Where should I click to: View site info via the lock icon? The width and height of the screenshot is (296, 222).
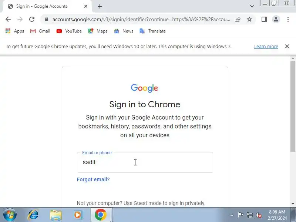[47, 19]
